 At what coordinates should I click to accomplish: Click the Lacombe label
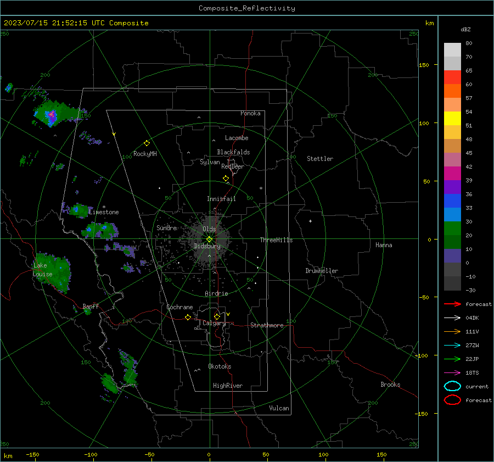point(237,138)
